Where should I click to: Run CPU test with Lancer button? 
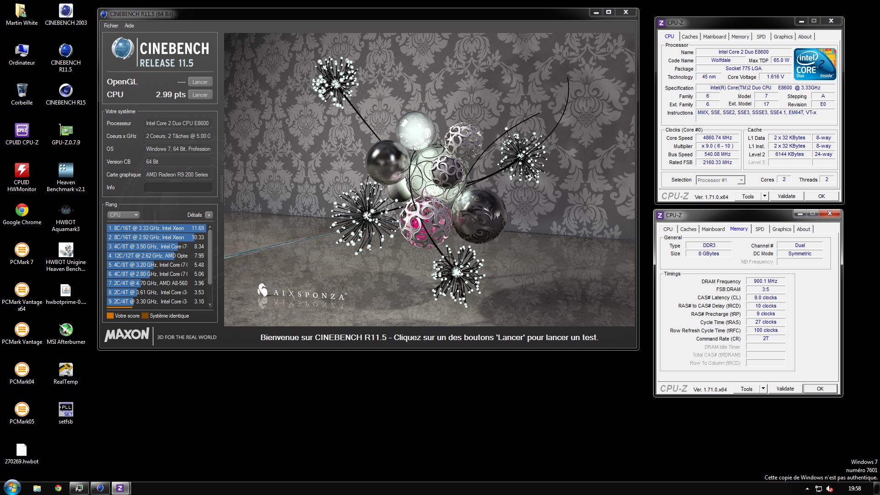[200, 95]
